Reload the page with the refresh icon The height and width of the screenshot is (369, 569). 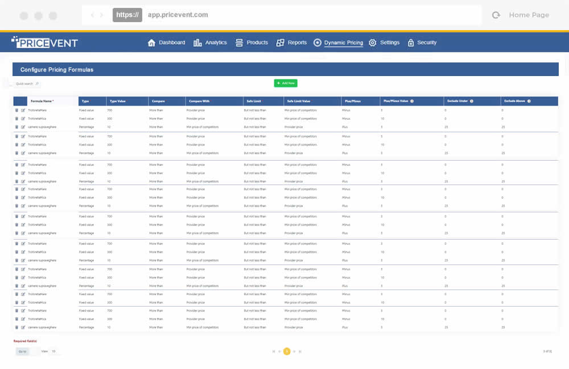[x=496, y=15]
